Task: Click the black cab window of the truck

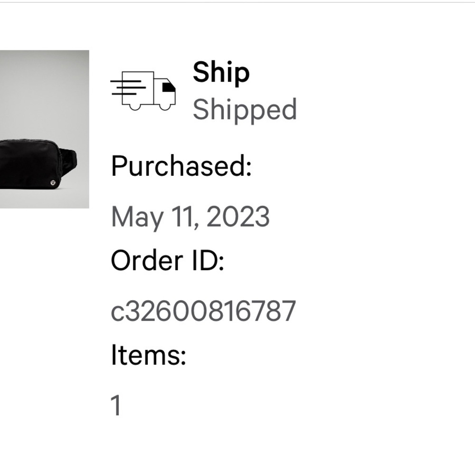Action: click(168, 87)
